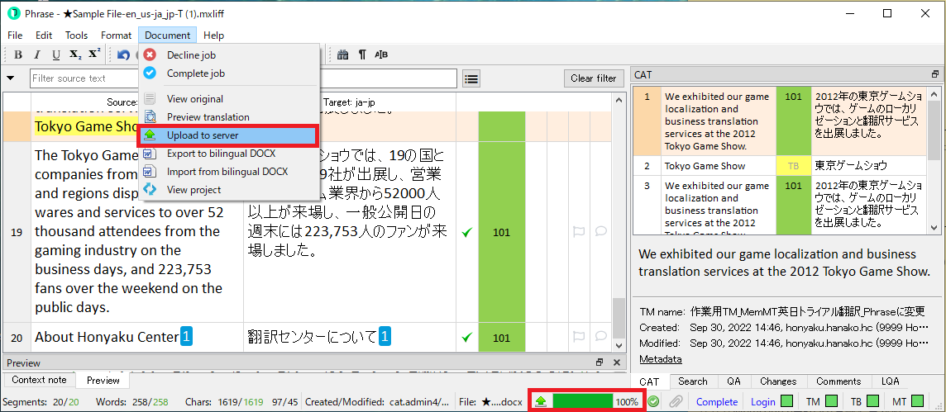
Task: Click the Subscript toolbar icon
Action: (75, 55)
